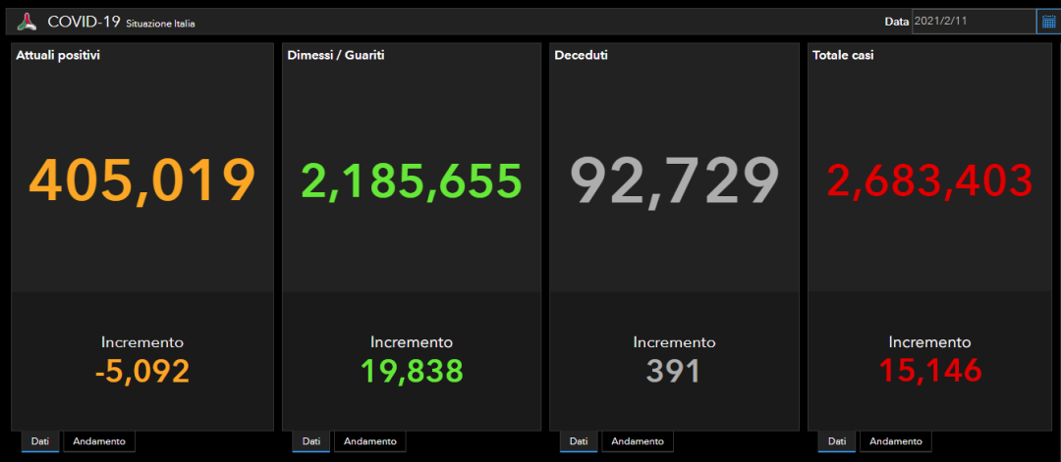Click the 15,146 increment value
1061x462 pixels.
pos(929,371)
